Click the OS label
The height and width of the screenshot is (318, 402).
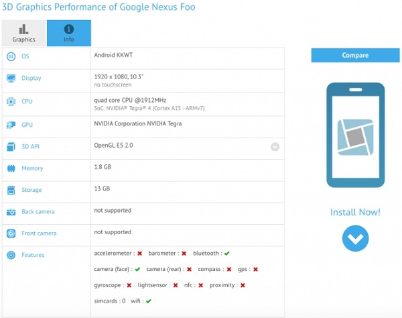(25, 56)
